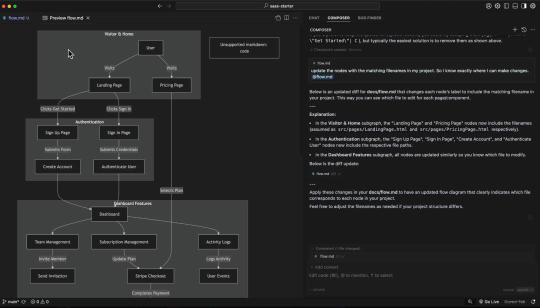This screenshot has height=308, width=540.
Task: Open editor more actions menu
Action: pos(295,18)
